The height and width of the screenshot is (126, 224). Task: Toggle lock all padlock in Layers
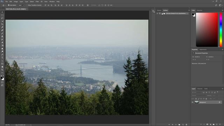coord(206,99)
